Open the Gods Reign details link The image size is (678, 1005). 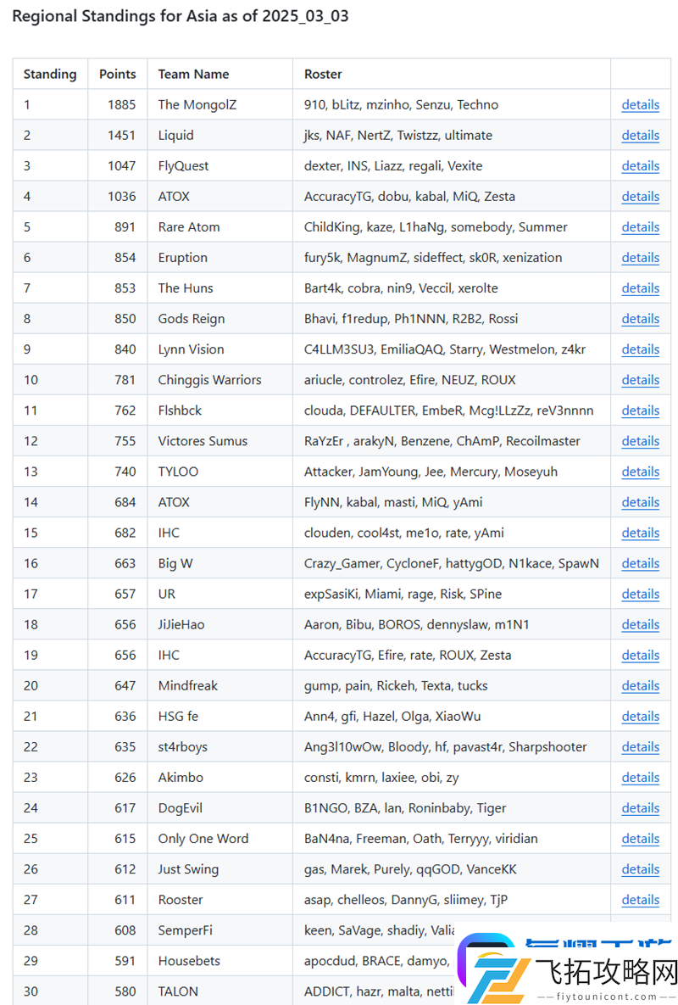(x=640, y=319)
